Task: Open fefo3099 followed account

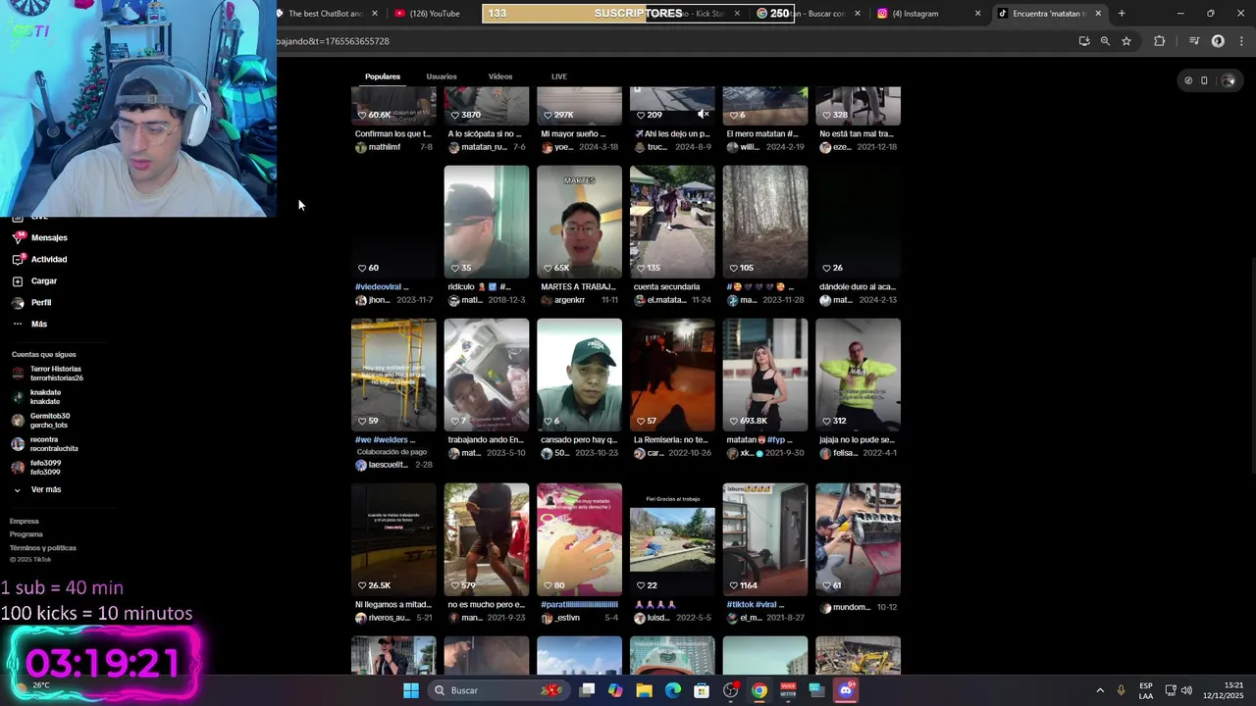Action: point(36,468)
